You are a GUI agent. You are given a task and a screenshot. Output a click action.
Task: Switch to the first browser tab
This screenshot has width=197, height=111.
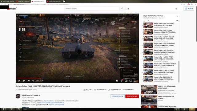[7, 1]
